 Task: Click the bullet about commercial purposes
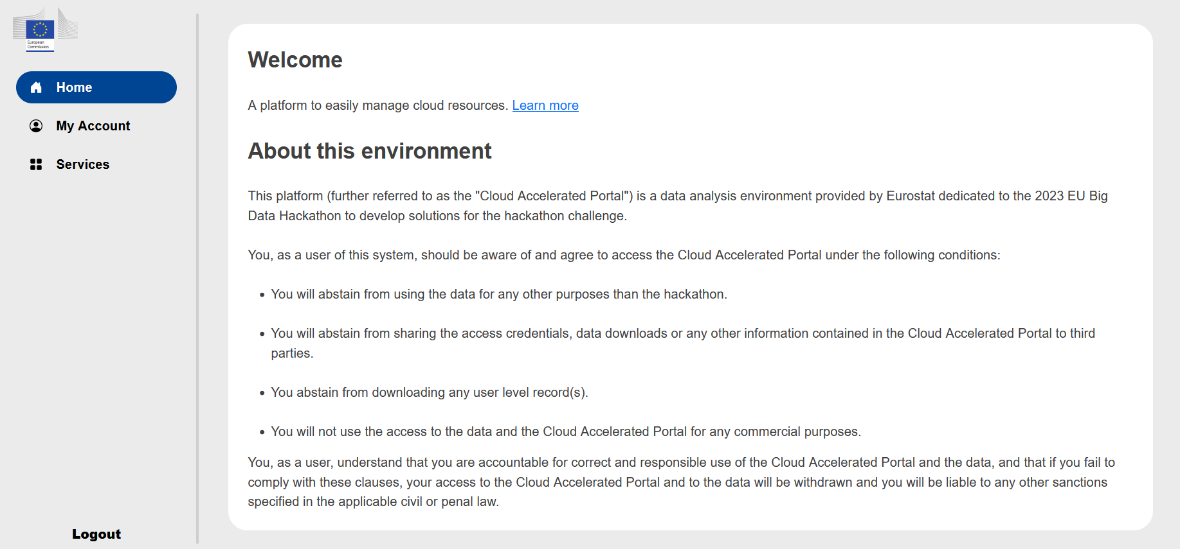(x=566, y=431)
